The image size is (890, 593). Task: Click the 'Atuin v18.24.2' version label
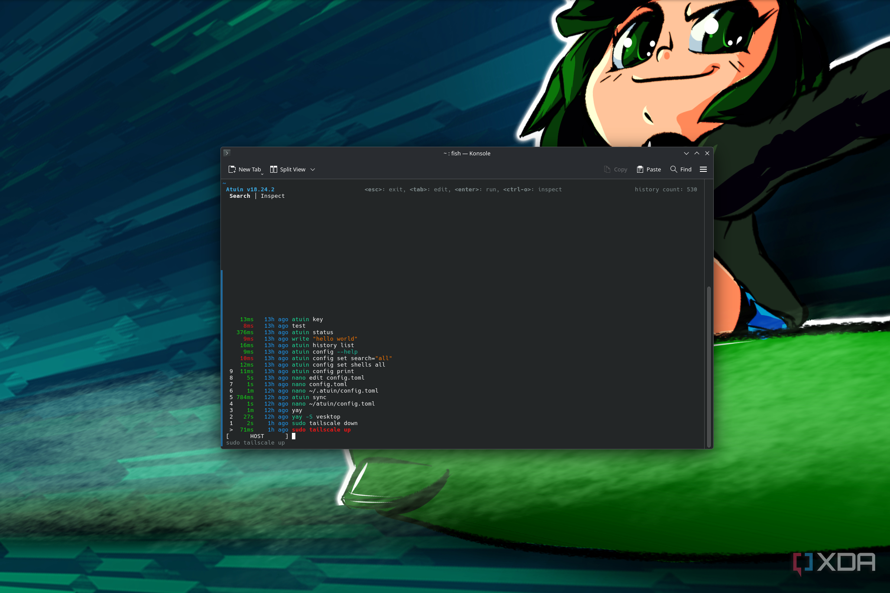click(250, 190)
